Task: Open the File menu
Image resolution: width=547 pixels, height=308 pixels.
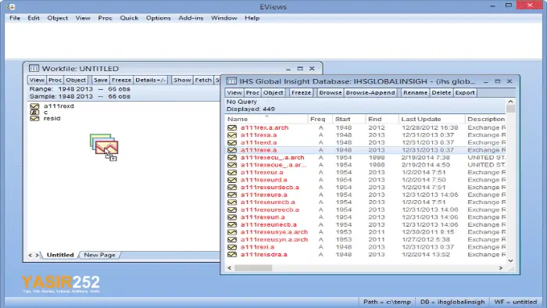Action: [x=15, y=18]
